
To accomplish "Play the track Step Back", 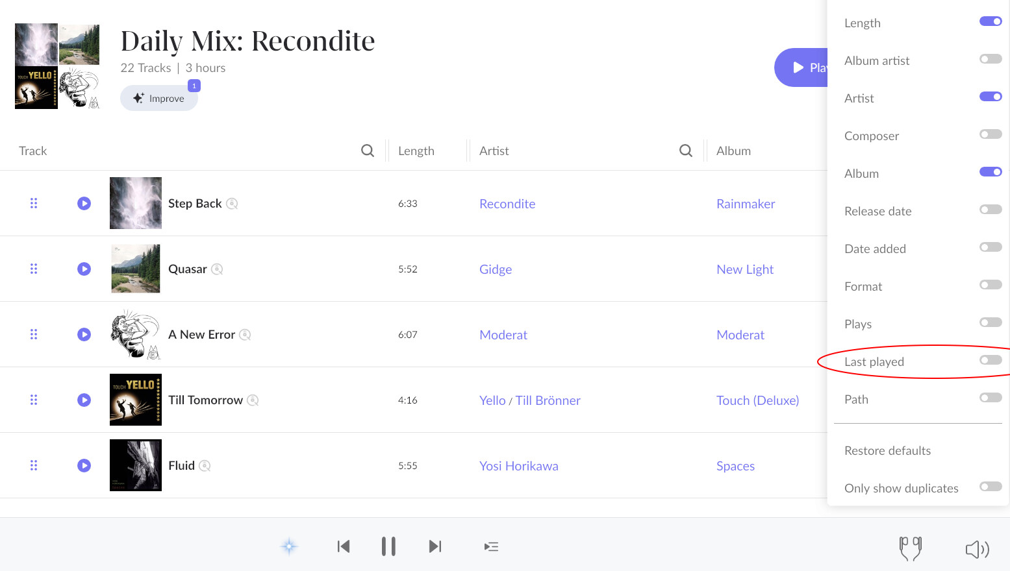I will pyautogui.click(x=84, y=203).
